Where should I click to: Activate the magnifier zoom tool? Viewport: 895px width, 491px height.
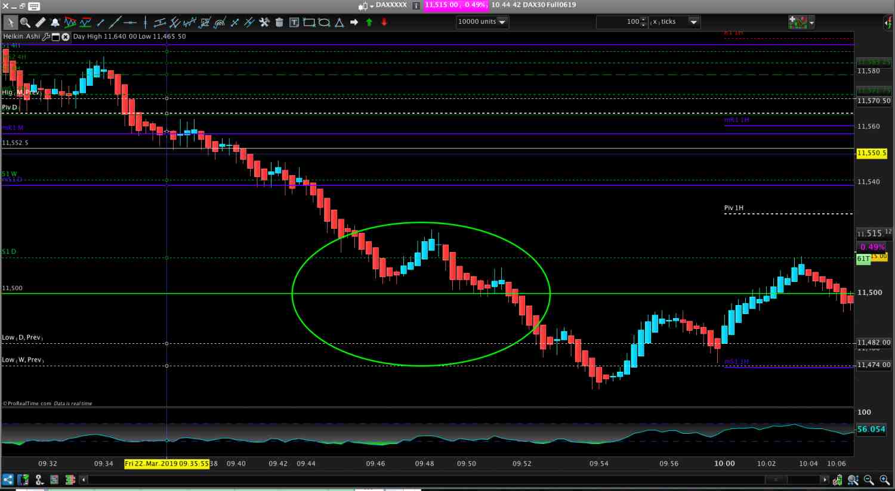(25, 23)
